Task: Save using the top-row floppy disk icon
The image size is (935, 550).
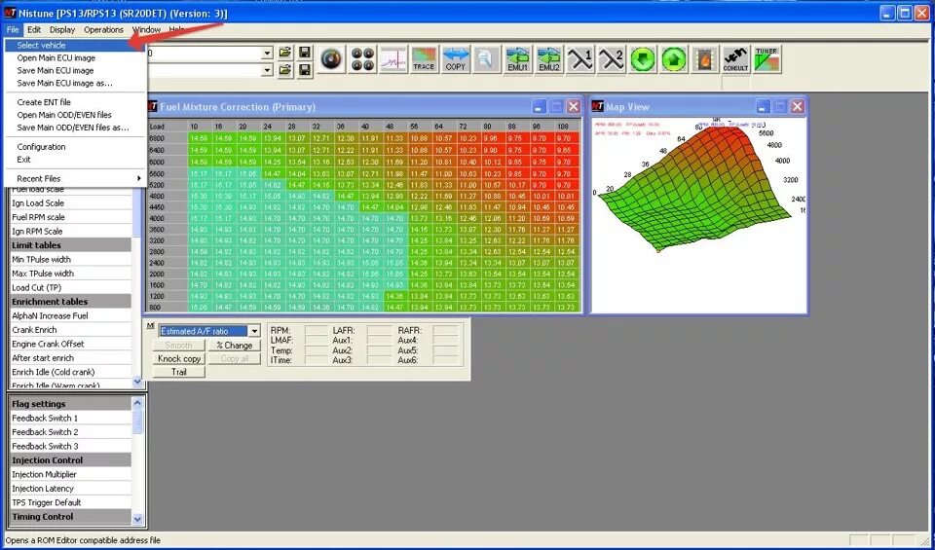Action: tap(305, 53)
